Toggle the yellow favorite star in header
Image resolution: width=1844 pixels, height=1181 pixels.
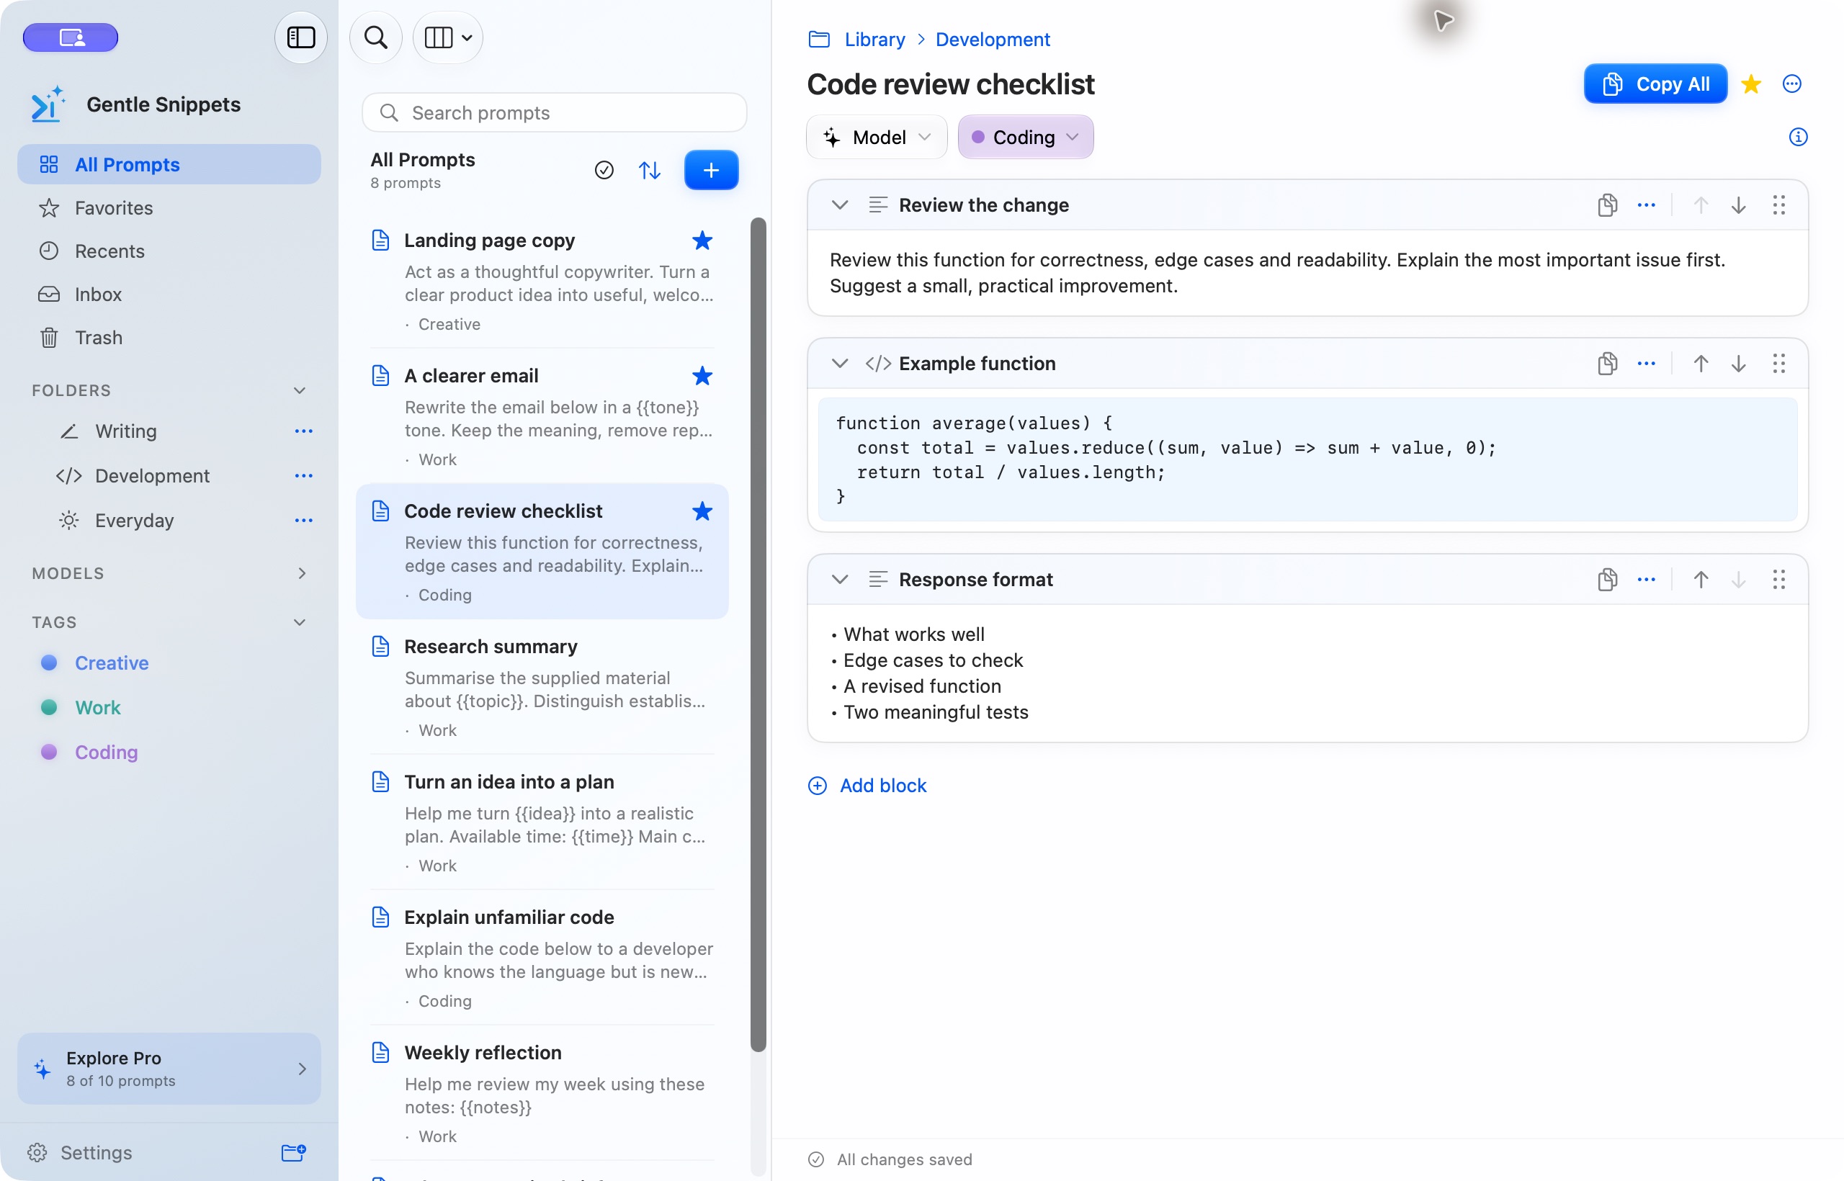pyautogui.click(x=1750, y=84)
